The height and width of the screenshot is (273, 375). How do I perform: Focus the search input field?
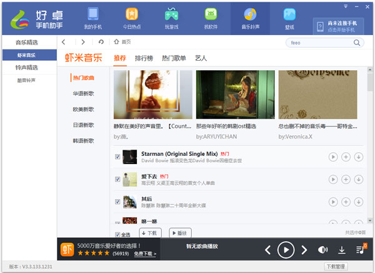321,43
